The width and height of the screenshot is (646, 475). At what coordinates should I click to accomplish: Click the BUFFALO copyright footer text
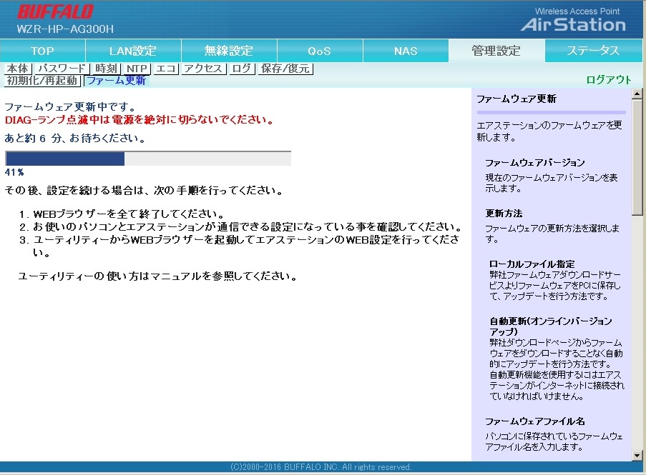pyautogui.click(x=321, y=467)
